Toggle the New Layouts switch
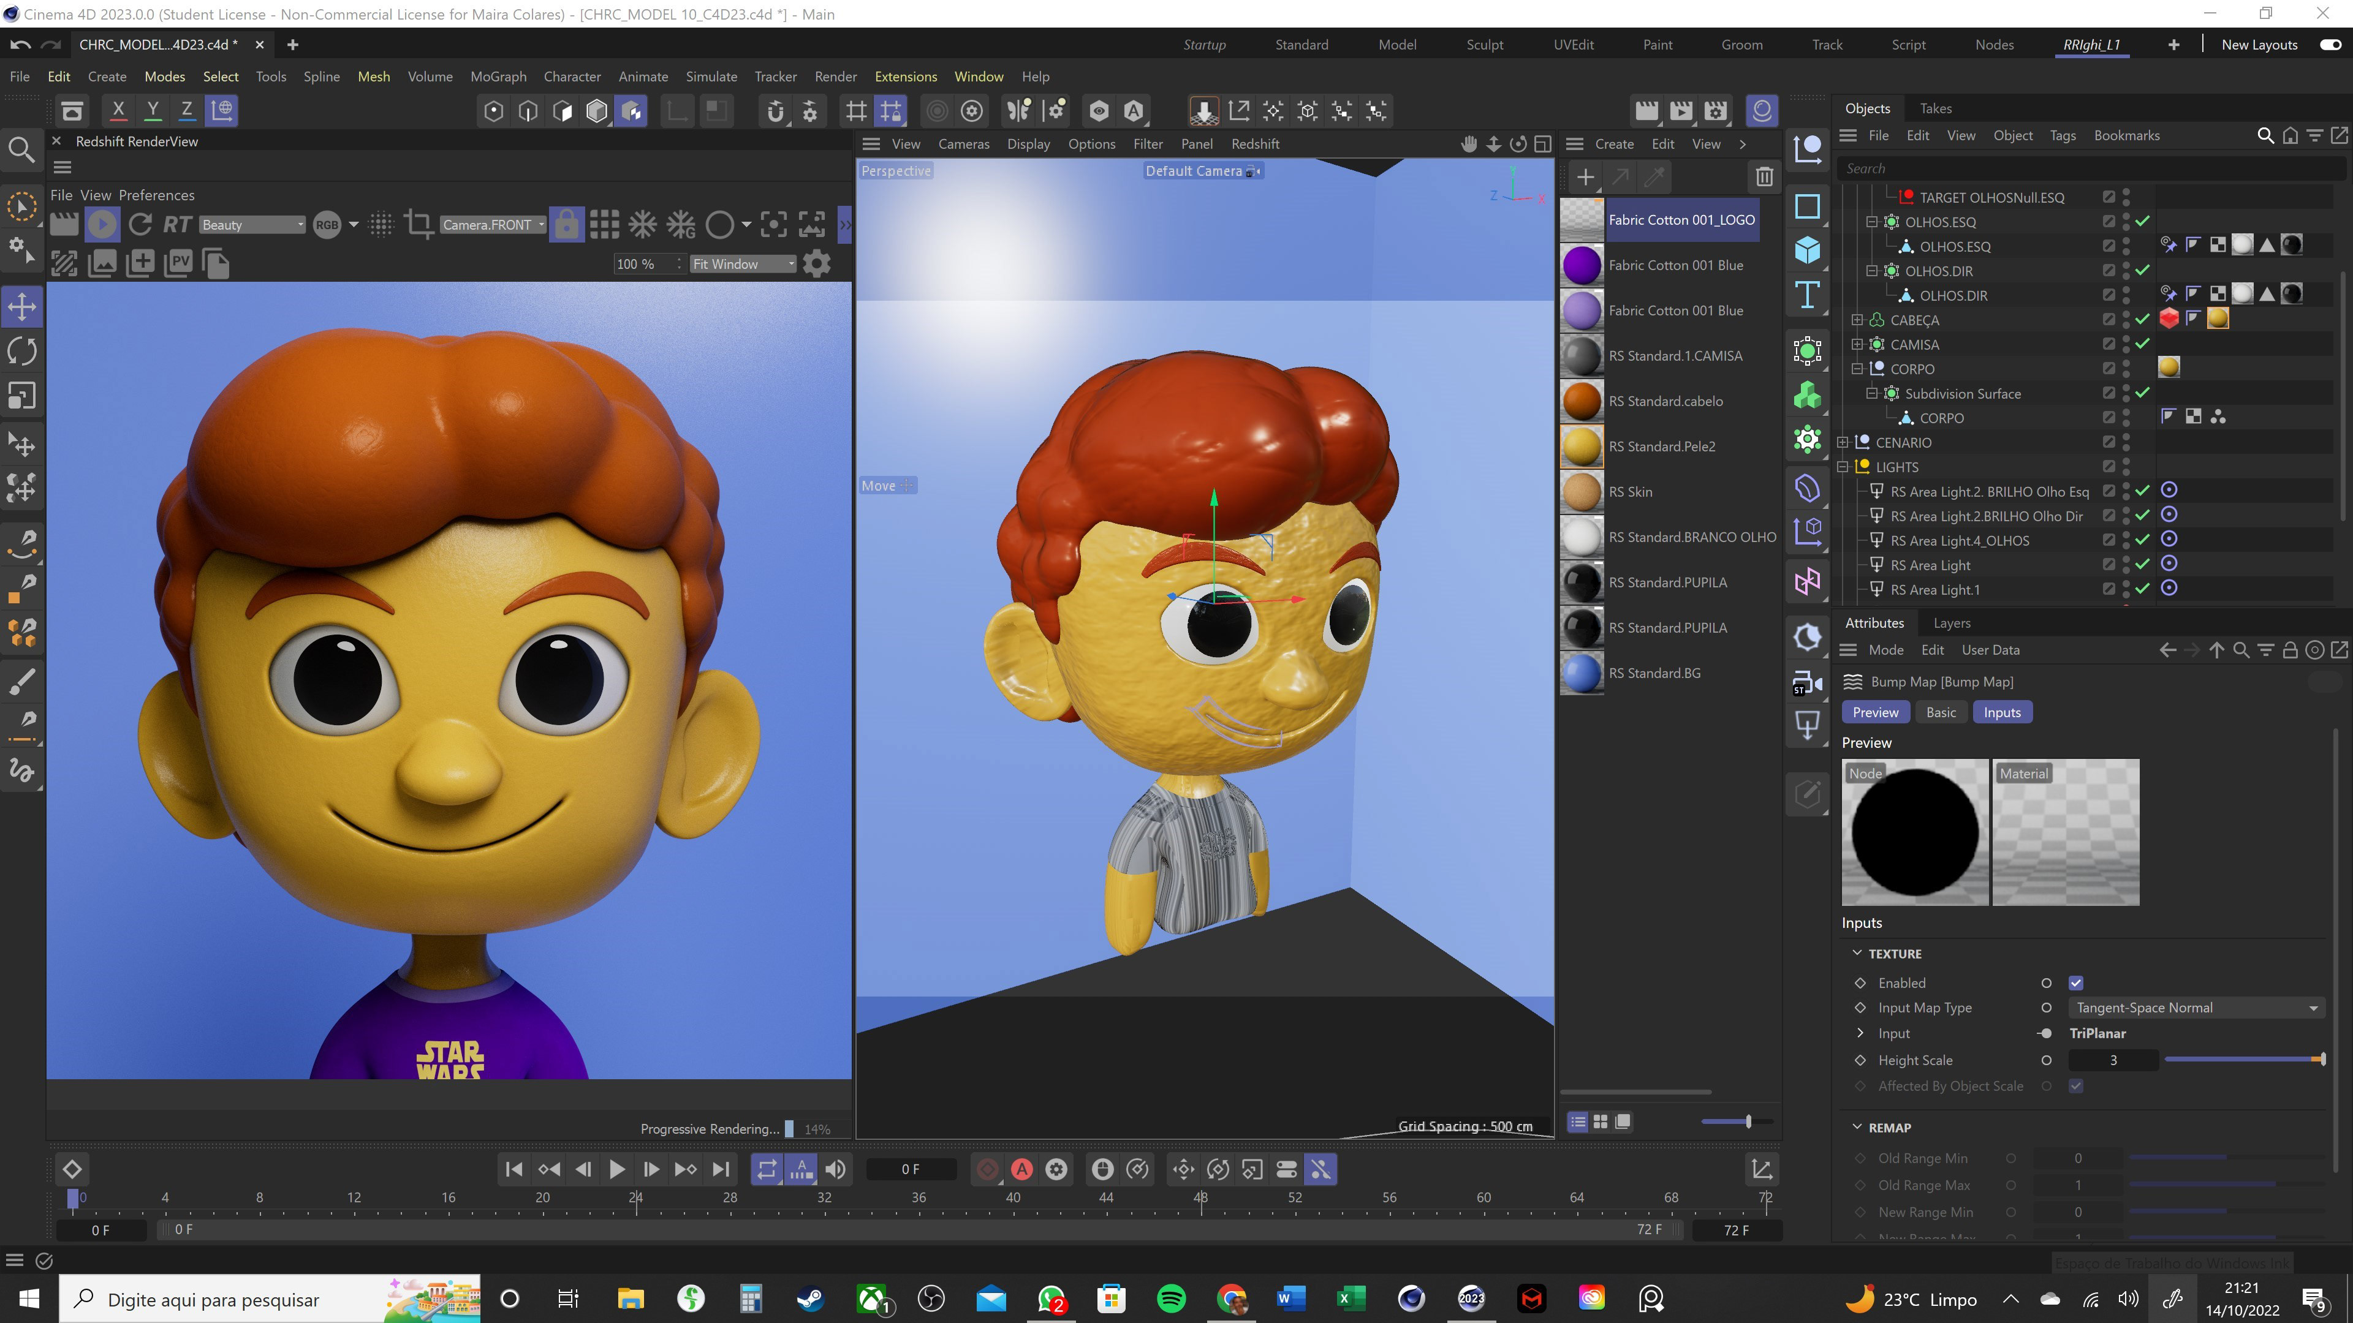 click(2330, 45)
